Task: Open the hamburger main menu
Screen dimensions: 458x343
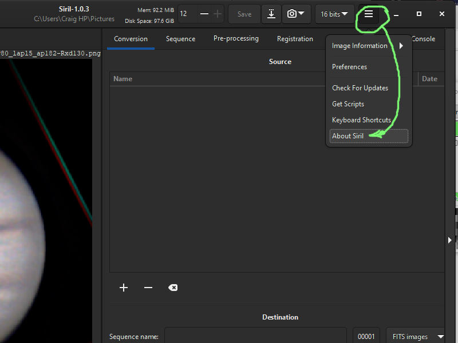Action: click(369, 14)
